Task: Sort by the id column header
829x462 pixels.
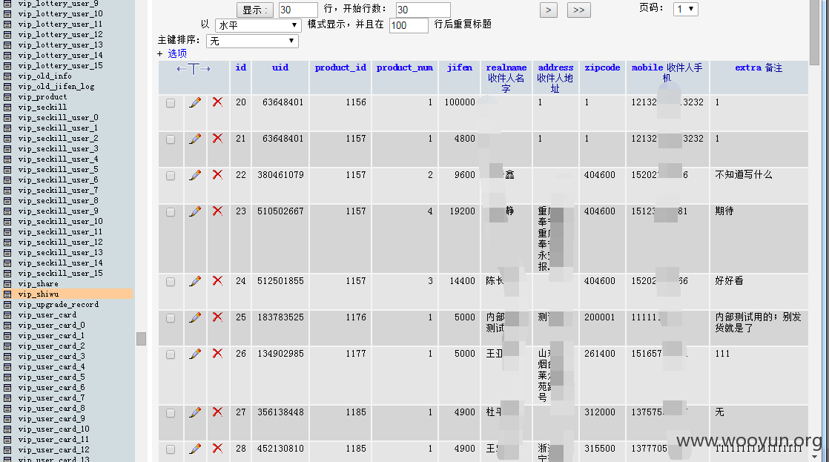Action: [x=240, y=67]
